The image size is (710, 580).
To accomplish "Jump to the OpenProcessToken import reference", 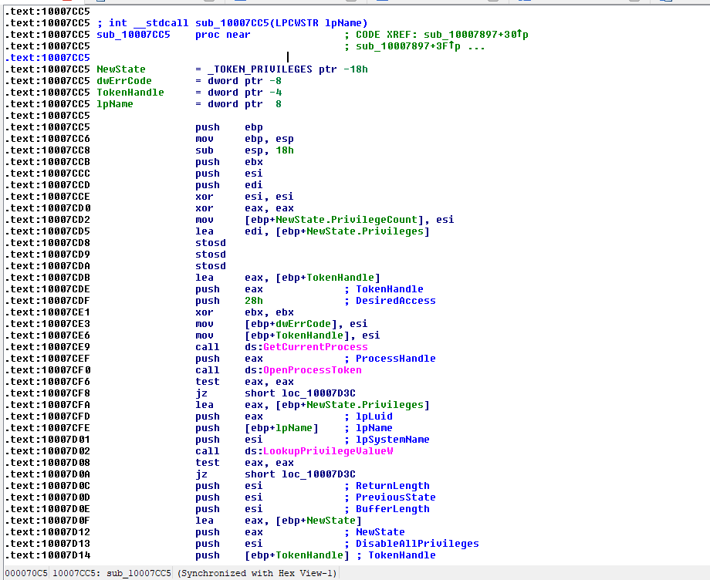I will point(312,370).
